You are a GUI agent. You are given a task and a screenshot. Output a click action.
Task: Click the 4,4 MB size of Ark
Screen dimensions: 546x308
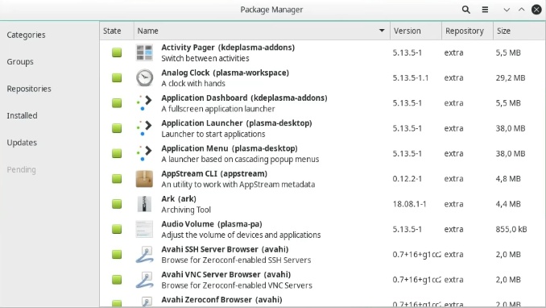coord(508,204)
